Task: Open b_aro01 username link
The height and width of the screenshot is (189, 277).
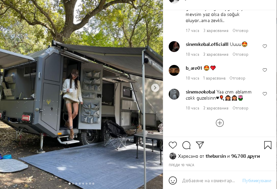Action: click(194, 68)
